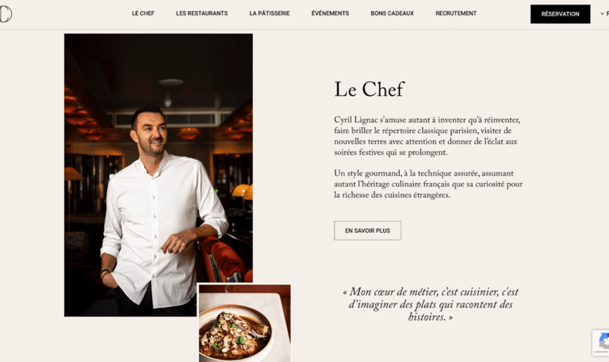609x362 pixels.
Task: Click the dish photo thumbnail
Action: coord(244,323)
